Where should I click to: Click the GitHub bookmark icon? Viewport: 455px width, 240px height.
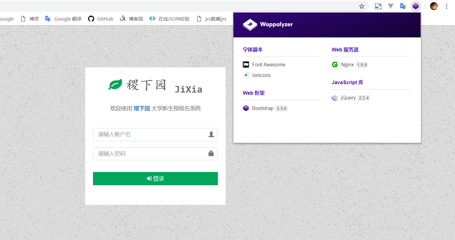[91, 19]
